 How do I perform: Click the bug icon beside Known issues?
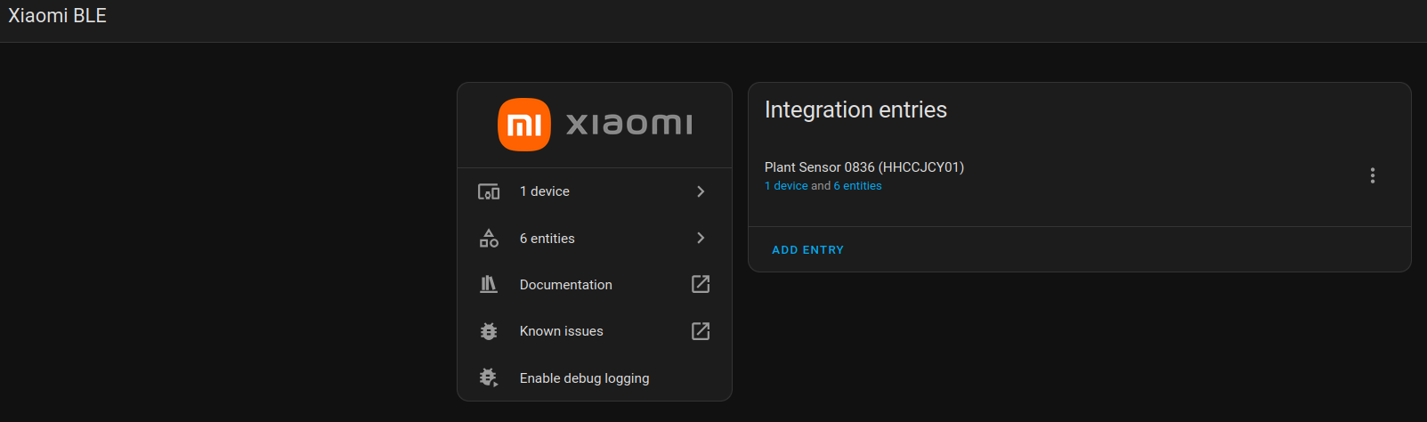489,331
